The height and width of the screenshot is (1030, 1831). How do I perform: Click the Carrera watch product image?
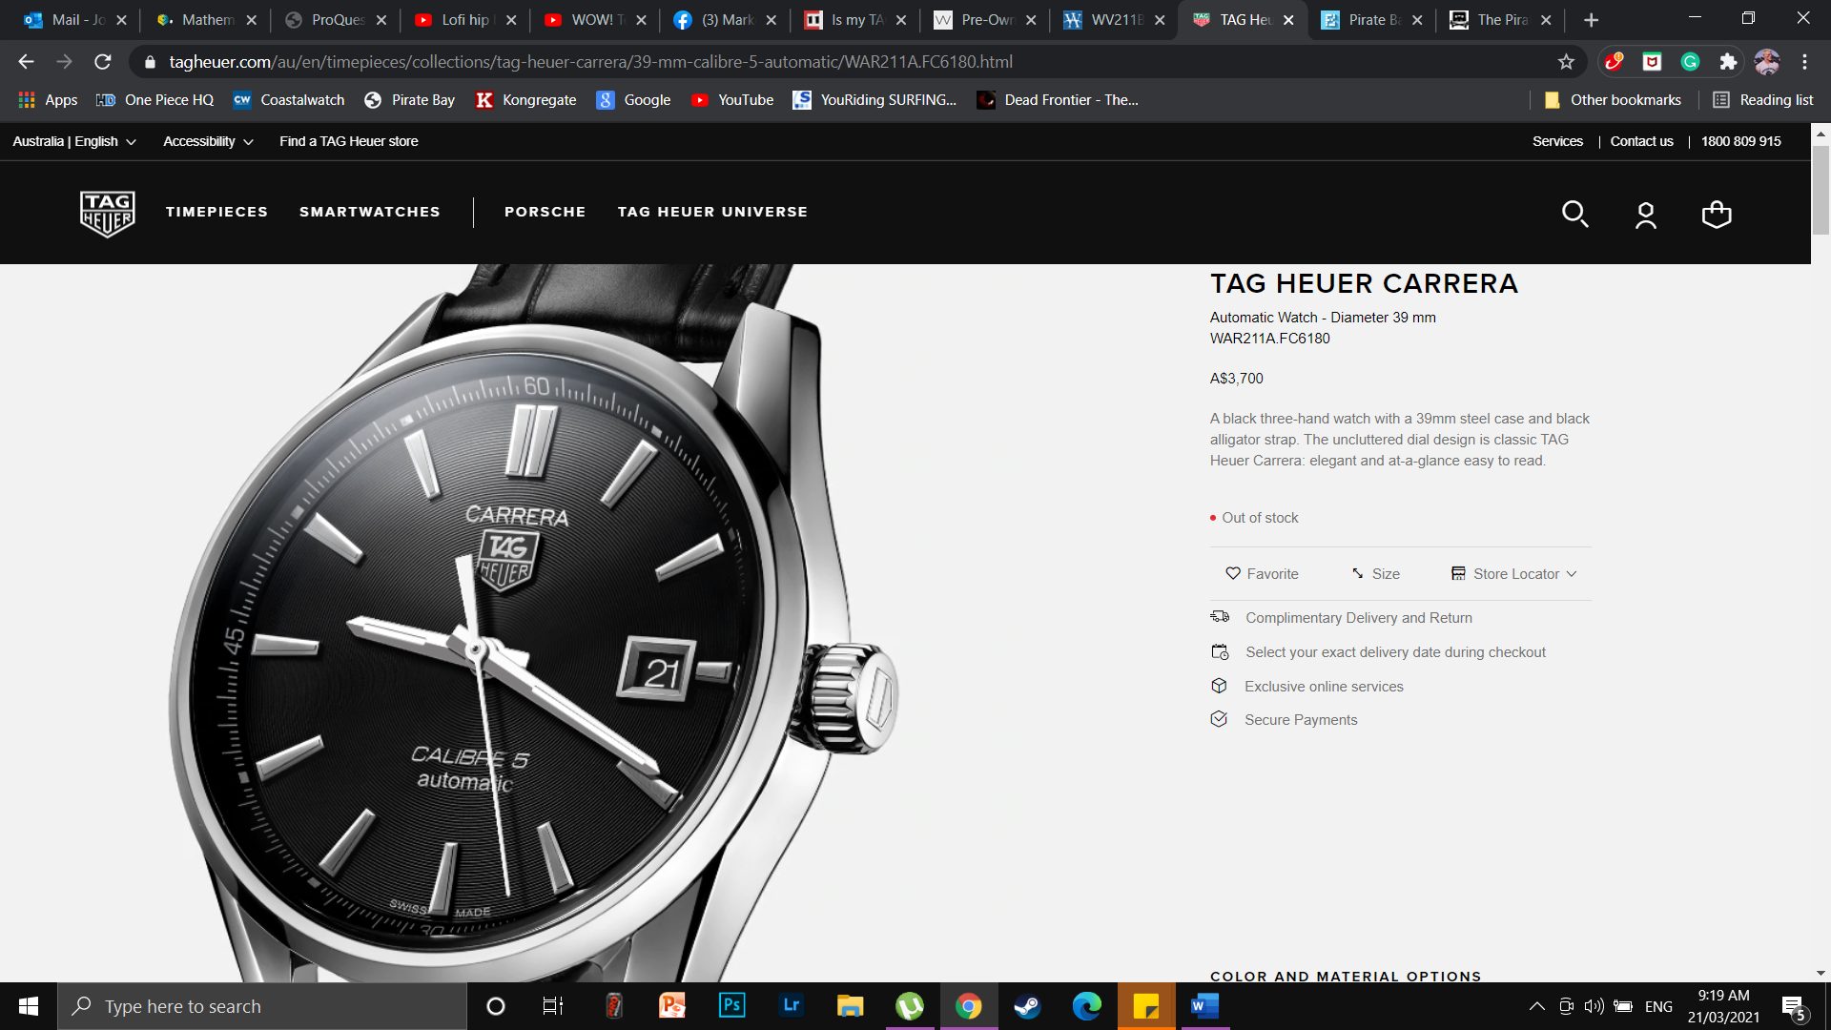534,625
